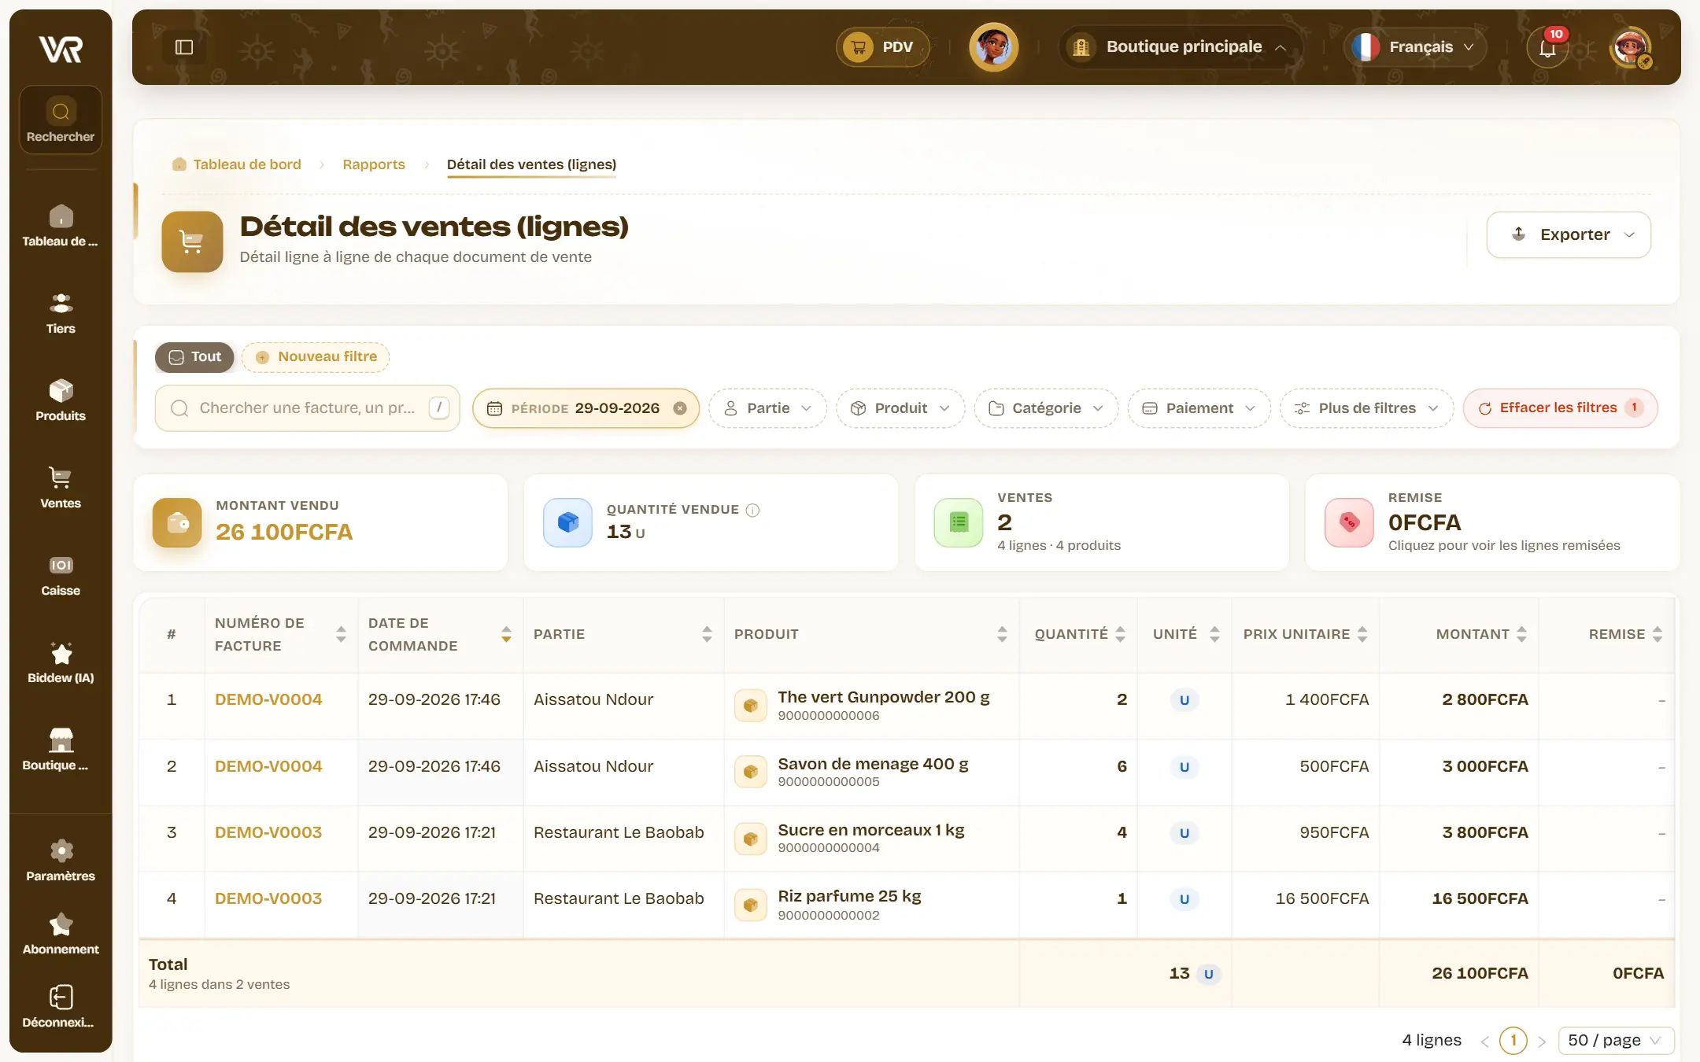Expand the Produit filter dropdown
The image size is (1700, 1062).
pyautogui.click(x=900, y=408)
